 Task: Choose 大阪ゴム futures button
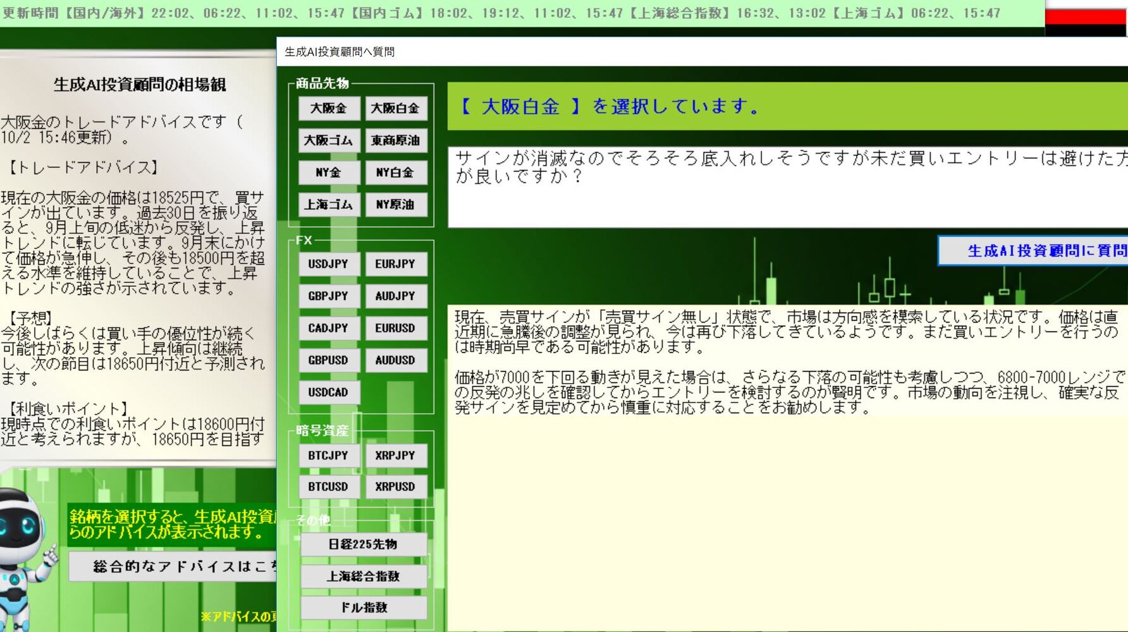(329, 140)
